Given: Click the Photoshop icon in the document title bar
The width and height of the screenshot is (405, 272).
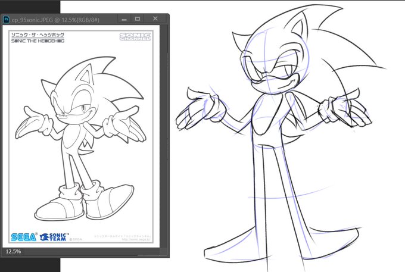Looking at the screenshot, I should pyautogui.click(x=6, y=20).
